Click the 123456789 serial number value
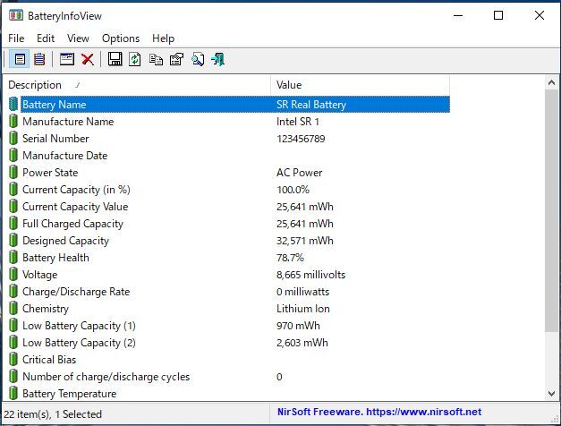Image resolution: width=561 pixels, height=426 pixels. pyautogui.click(x=301, y=138)
